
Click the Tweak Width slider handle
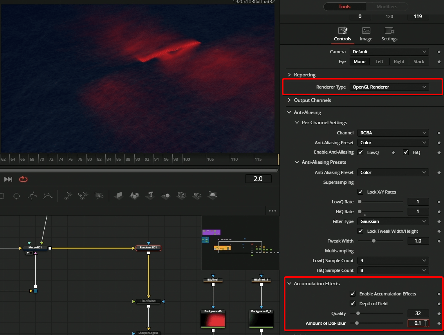click(x=374, y=241)
